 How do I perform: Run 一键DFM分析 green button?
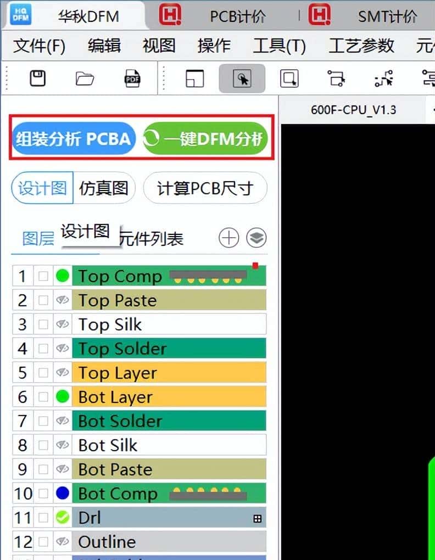pos(205,138)
